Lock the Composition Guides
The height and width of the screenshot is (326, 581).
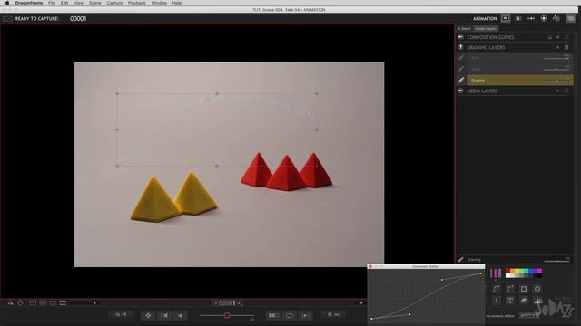[x=550, y=37]
